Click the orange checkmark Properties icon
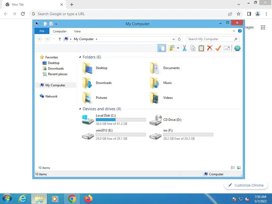 tap(218, 48)
